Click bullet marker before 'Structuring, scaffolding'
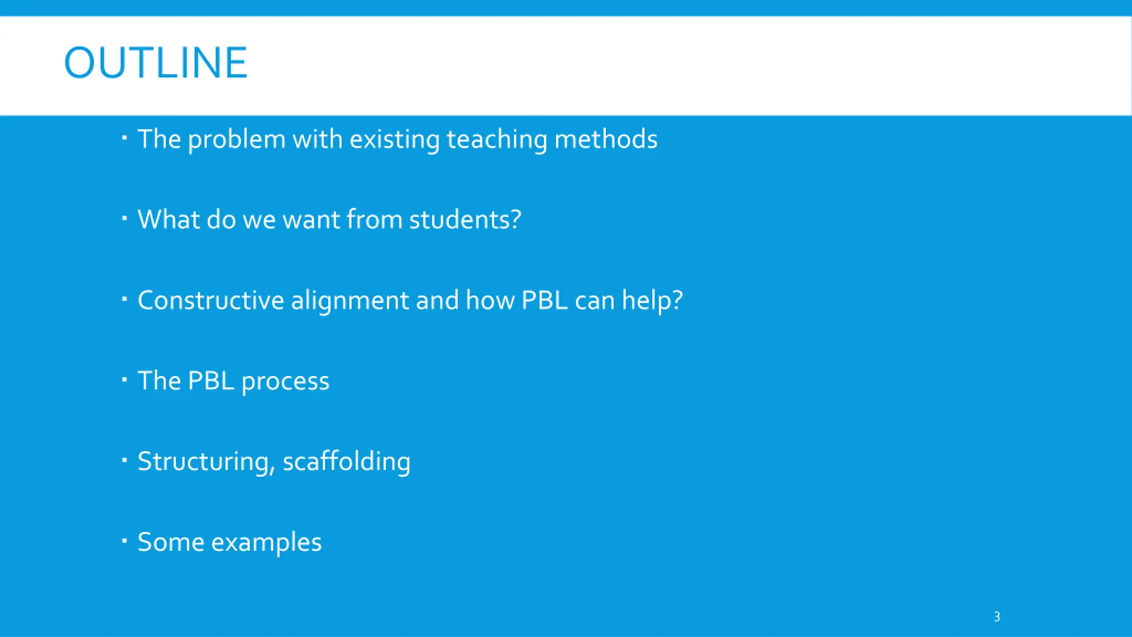Viewport: 1132px width, 637px height. [x=124, y=460]
